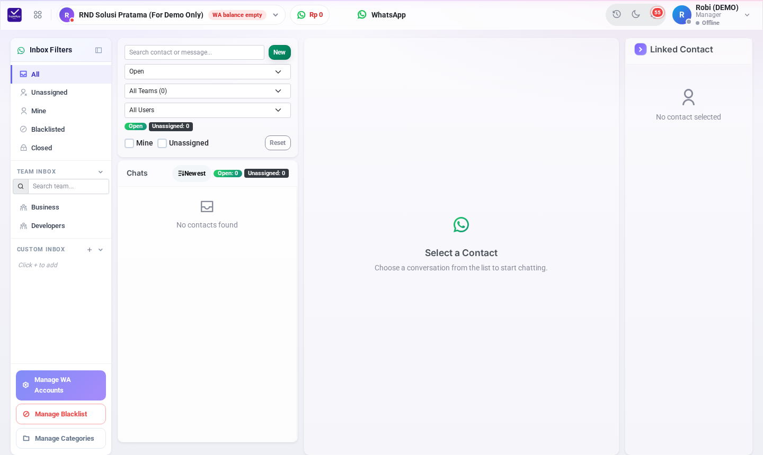Click the WhatsApp icon in top bar

(x=362, y=15)
